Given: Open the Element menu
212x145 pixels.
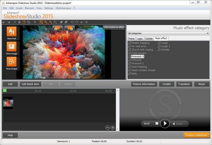Looking at the screenshot, I should (x=29, y=8).
